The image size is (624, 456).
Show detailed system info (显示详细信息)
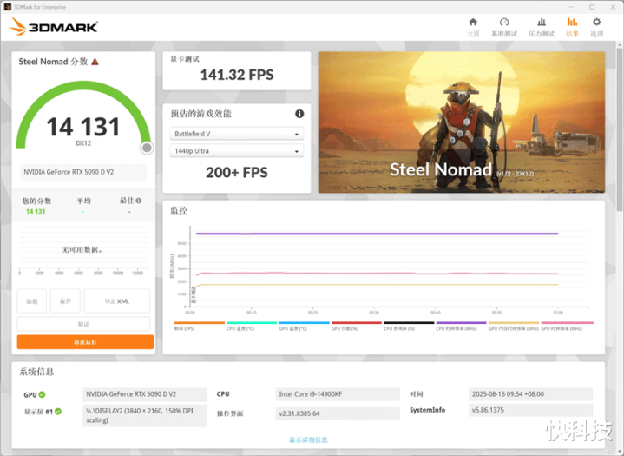coord(308,440)
